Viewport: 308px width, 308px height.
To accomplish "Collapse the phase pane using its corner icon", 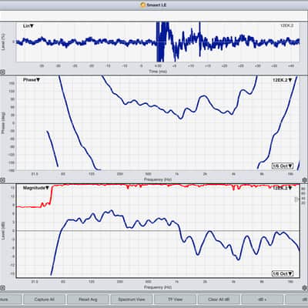I will tap(2, 180).
